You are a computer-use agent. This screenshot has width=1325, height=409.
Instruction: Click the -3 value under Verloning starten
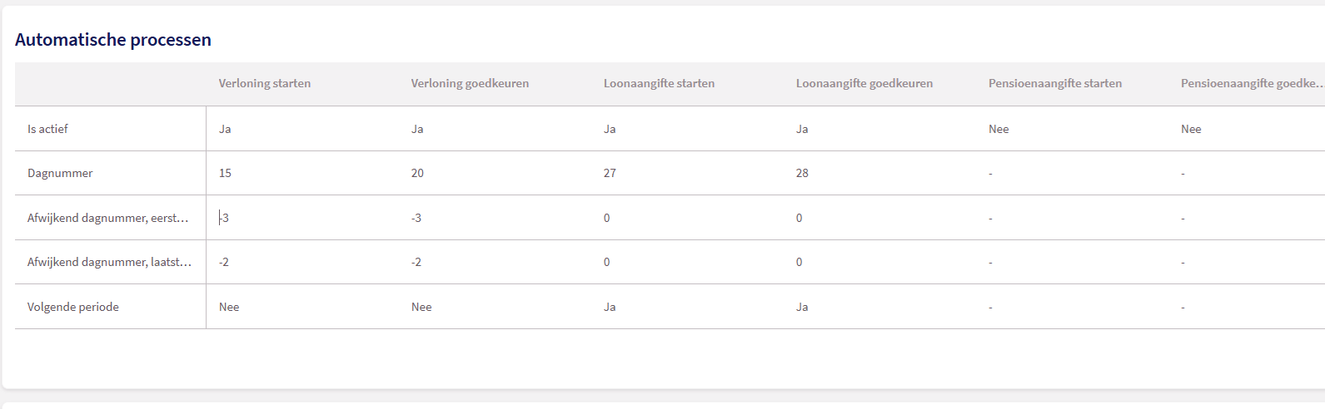(224, 218)
